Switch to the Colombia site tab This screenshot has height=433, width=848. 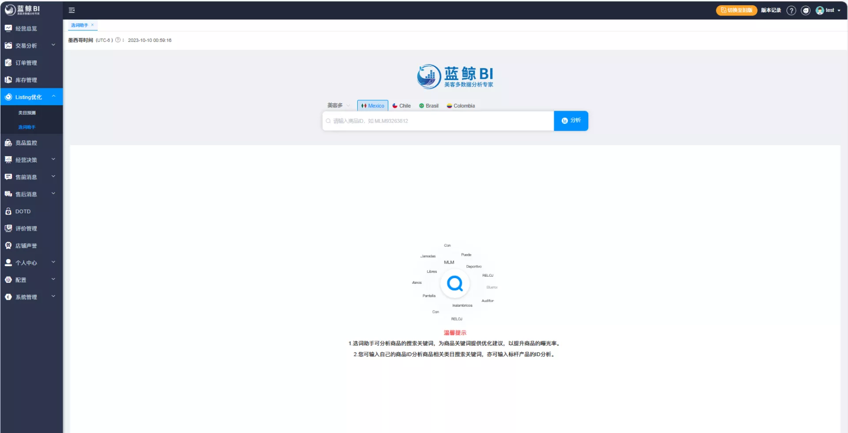pos(461,106)
